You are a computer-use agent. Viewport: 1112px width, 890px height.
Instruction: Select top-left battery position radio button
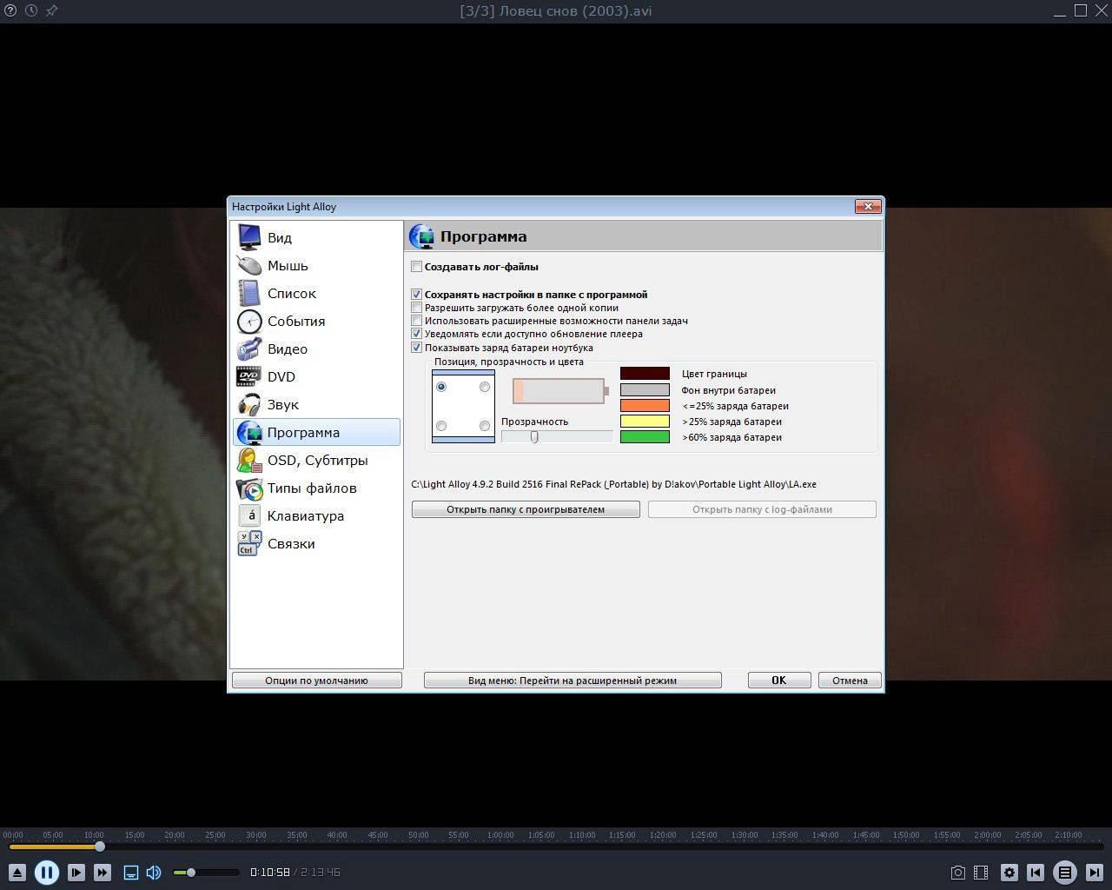click(x=441, y=387)
